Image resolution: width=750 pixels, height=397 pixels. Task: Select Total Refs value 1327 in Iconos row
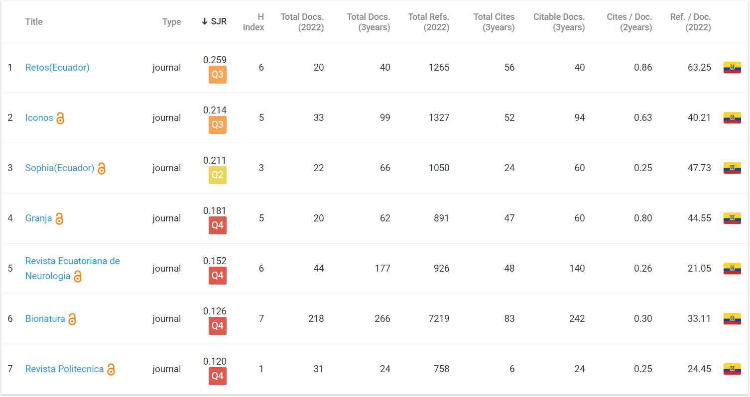click(439, 118)
